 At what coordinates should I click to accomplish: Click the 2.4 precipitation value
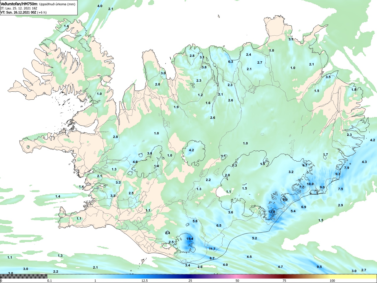coord(249,55)
